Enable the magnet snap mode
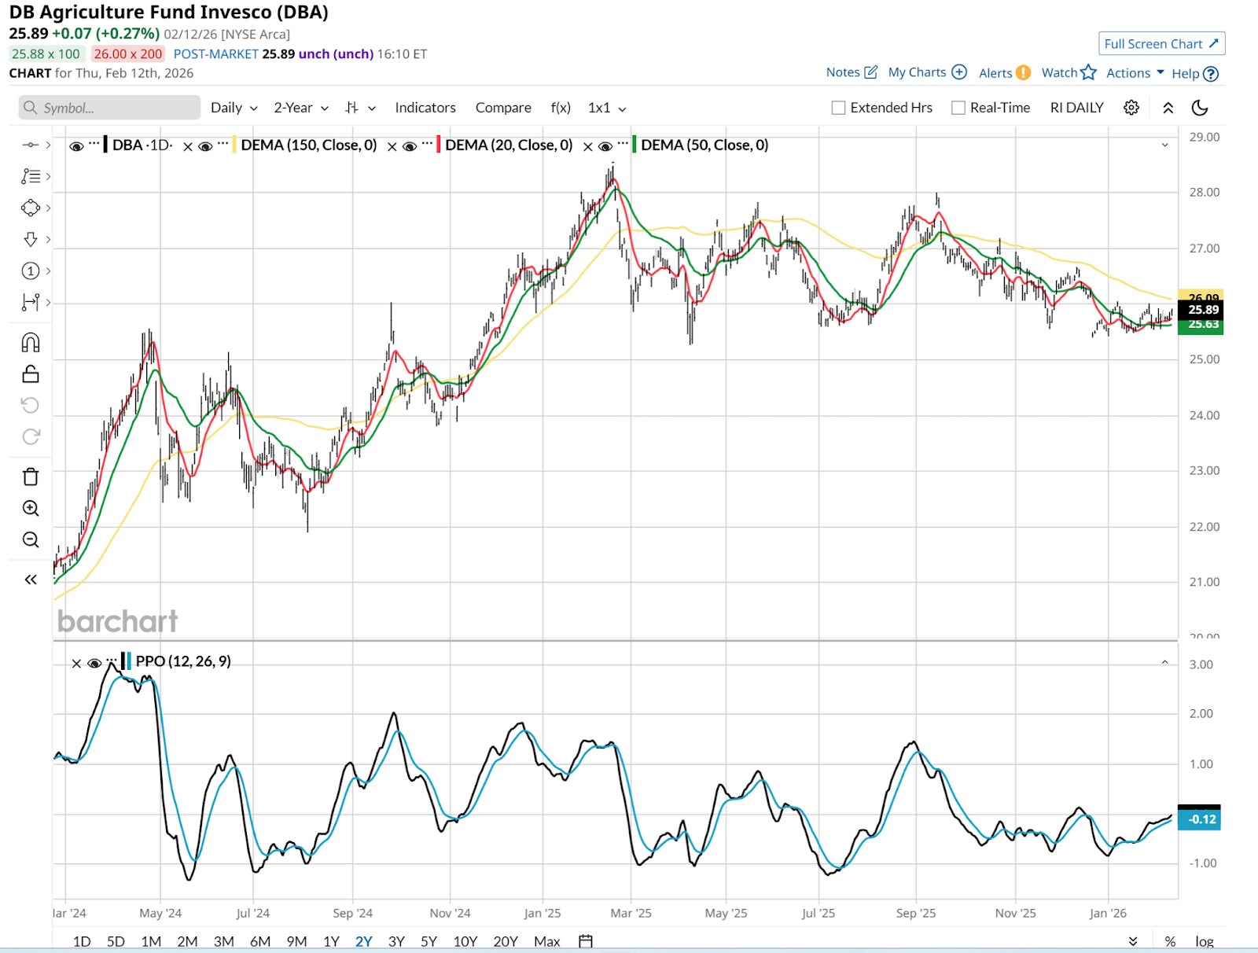Screen dimensions: 1258x953 click(31, 343)
